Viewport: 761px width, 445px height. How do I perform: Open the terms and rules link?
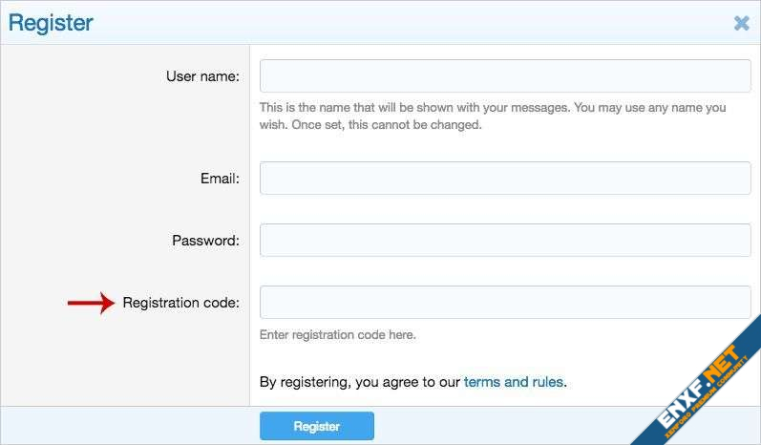click(x=514, y=382)
